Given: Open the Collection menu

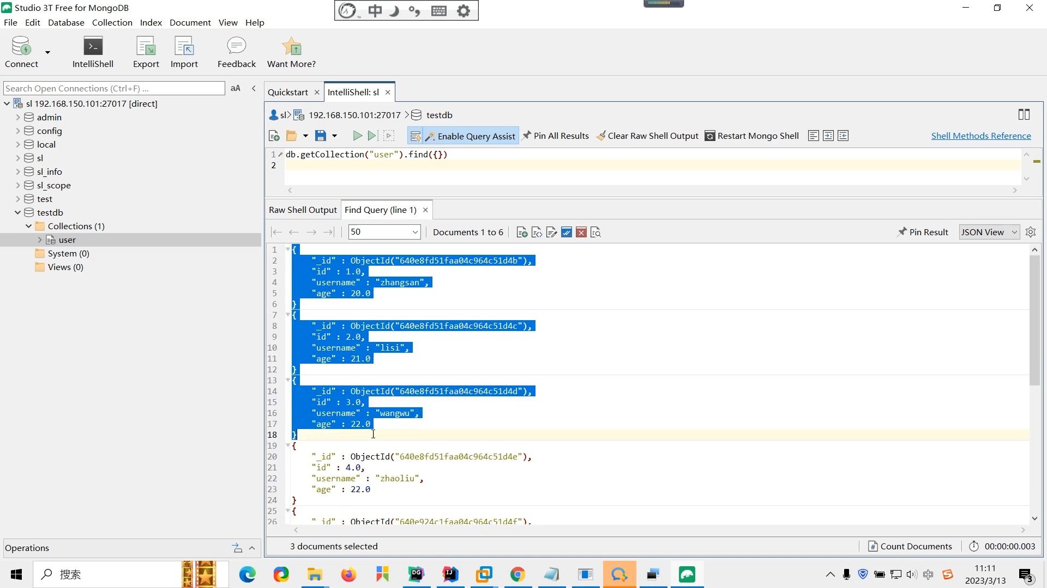Looking at the screenshot, I should click(x=112, y=22).
